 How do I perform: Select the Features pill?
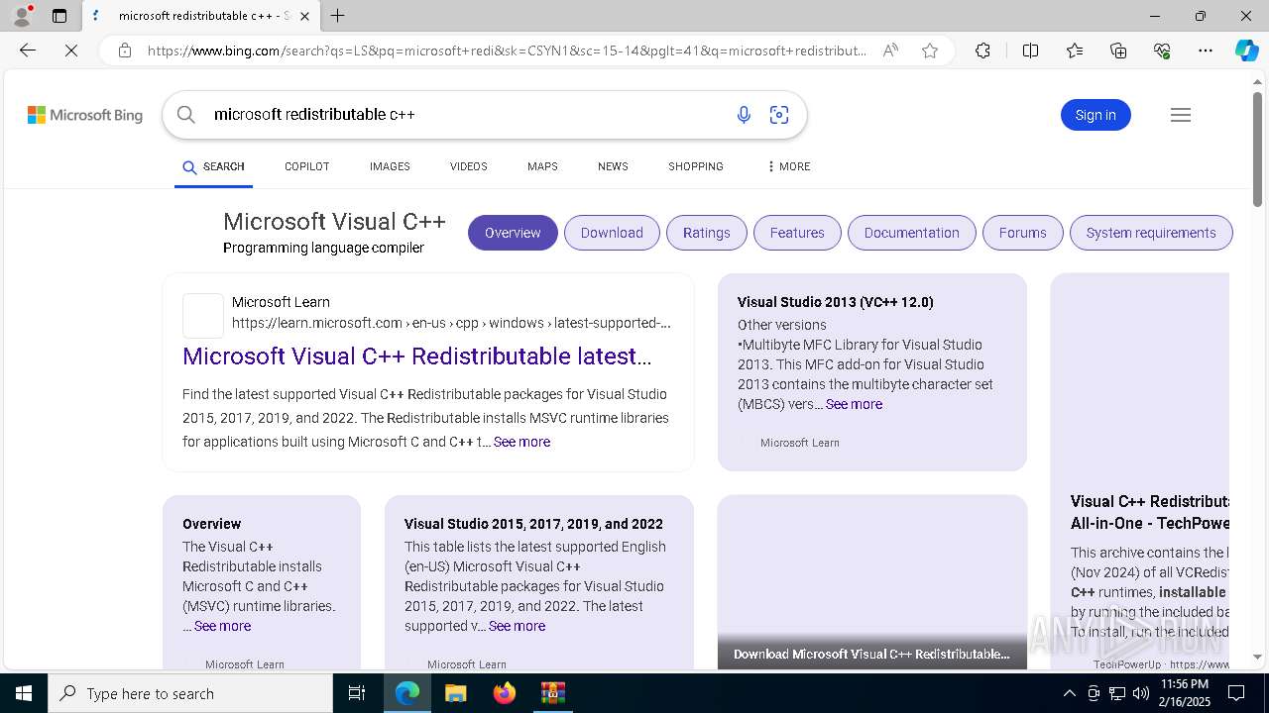point(797,233)
